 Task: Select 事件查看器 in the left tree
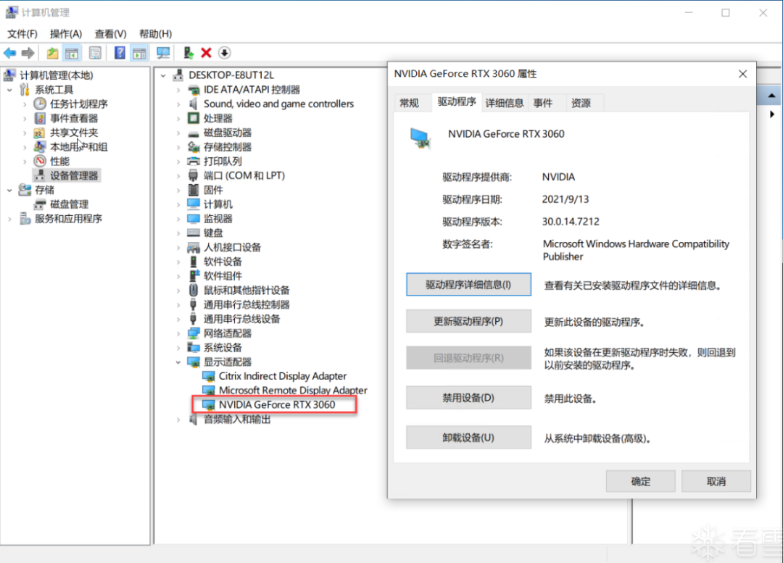(74, 118)
